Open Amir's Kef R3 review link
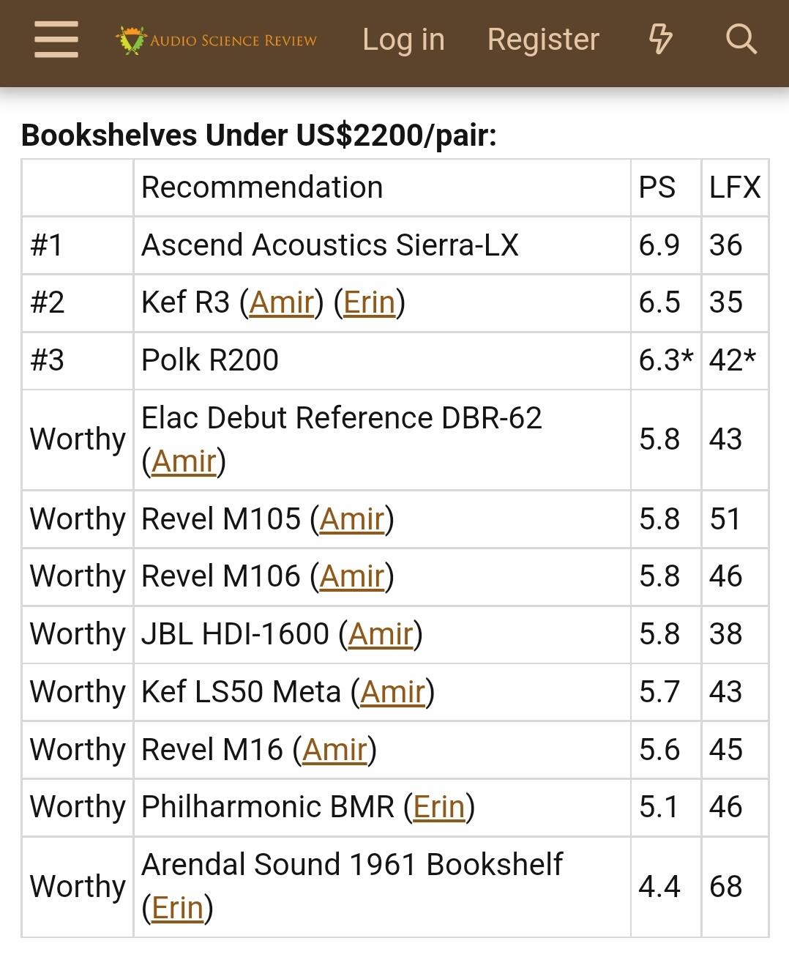 (x=282, y=302)
